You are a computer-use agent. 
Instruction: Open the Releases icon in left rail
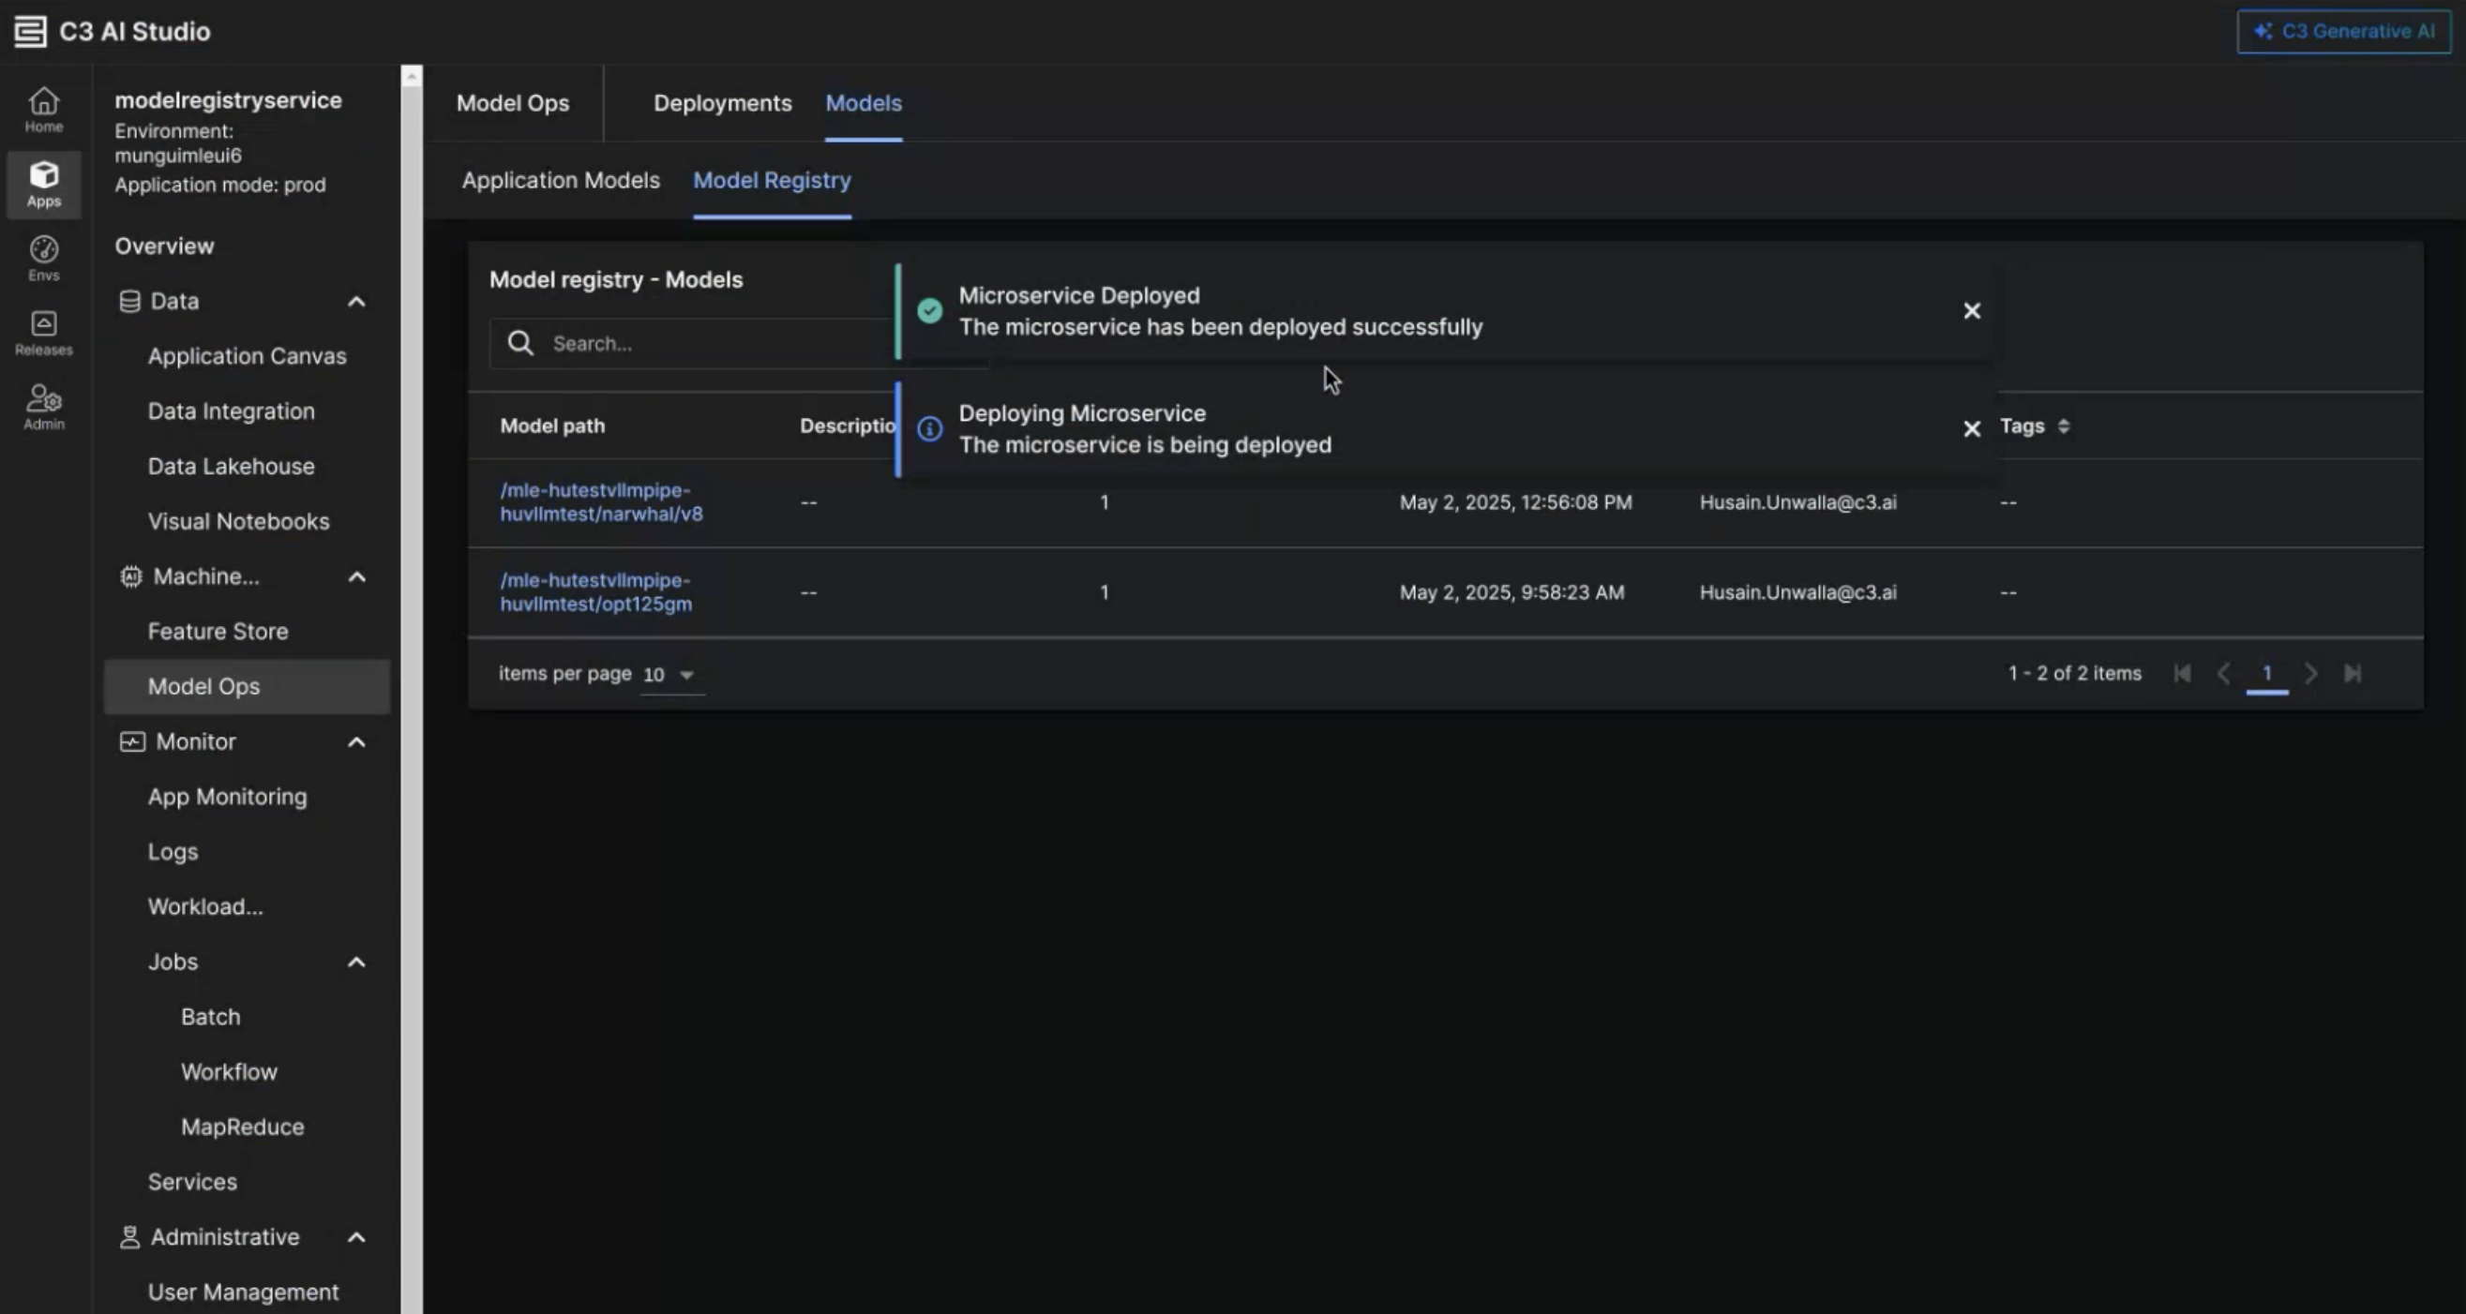[43, 333]
